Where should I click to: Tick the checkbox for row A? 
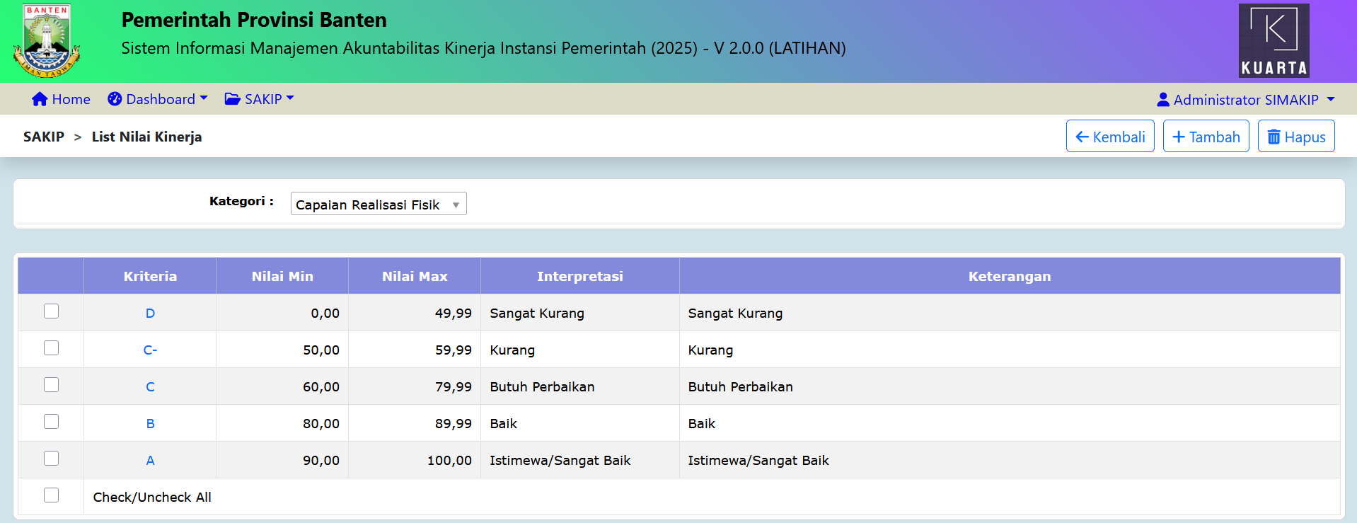51,459
